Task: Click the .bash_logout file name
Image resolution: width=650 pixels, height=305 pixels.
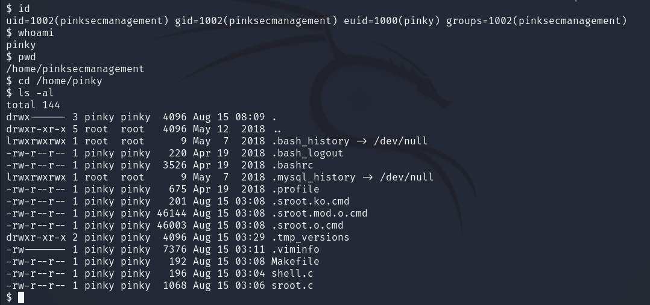Action: (x=307, y=153)
